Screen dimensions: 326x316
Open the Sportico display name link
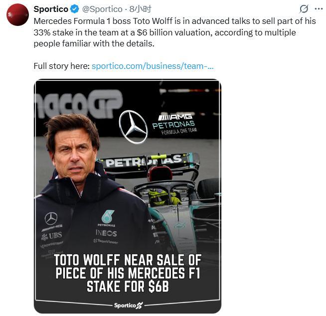pos(50,9)
